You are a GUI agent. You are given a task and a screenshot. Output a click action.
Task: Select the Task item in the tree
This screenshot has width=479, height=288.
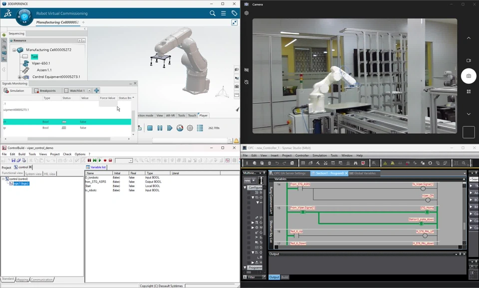pyautogui.click(x=34, y=56)
